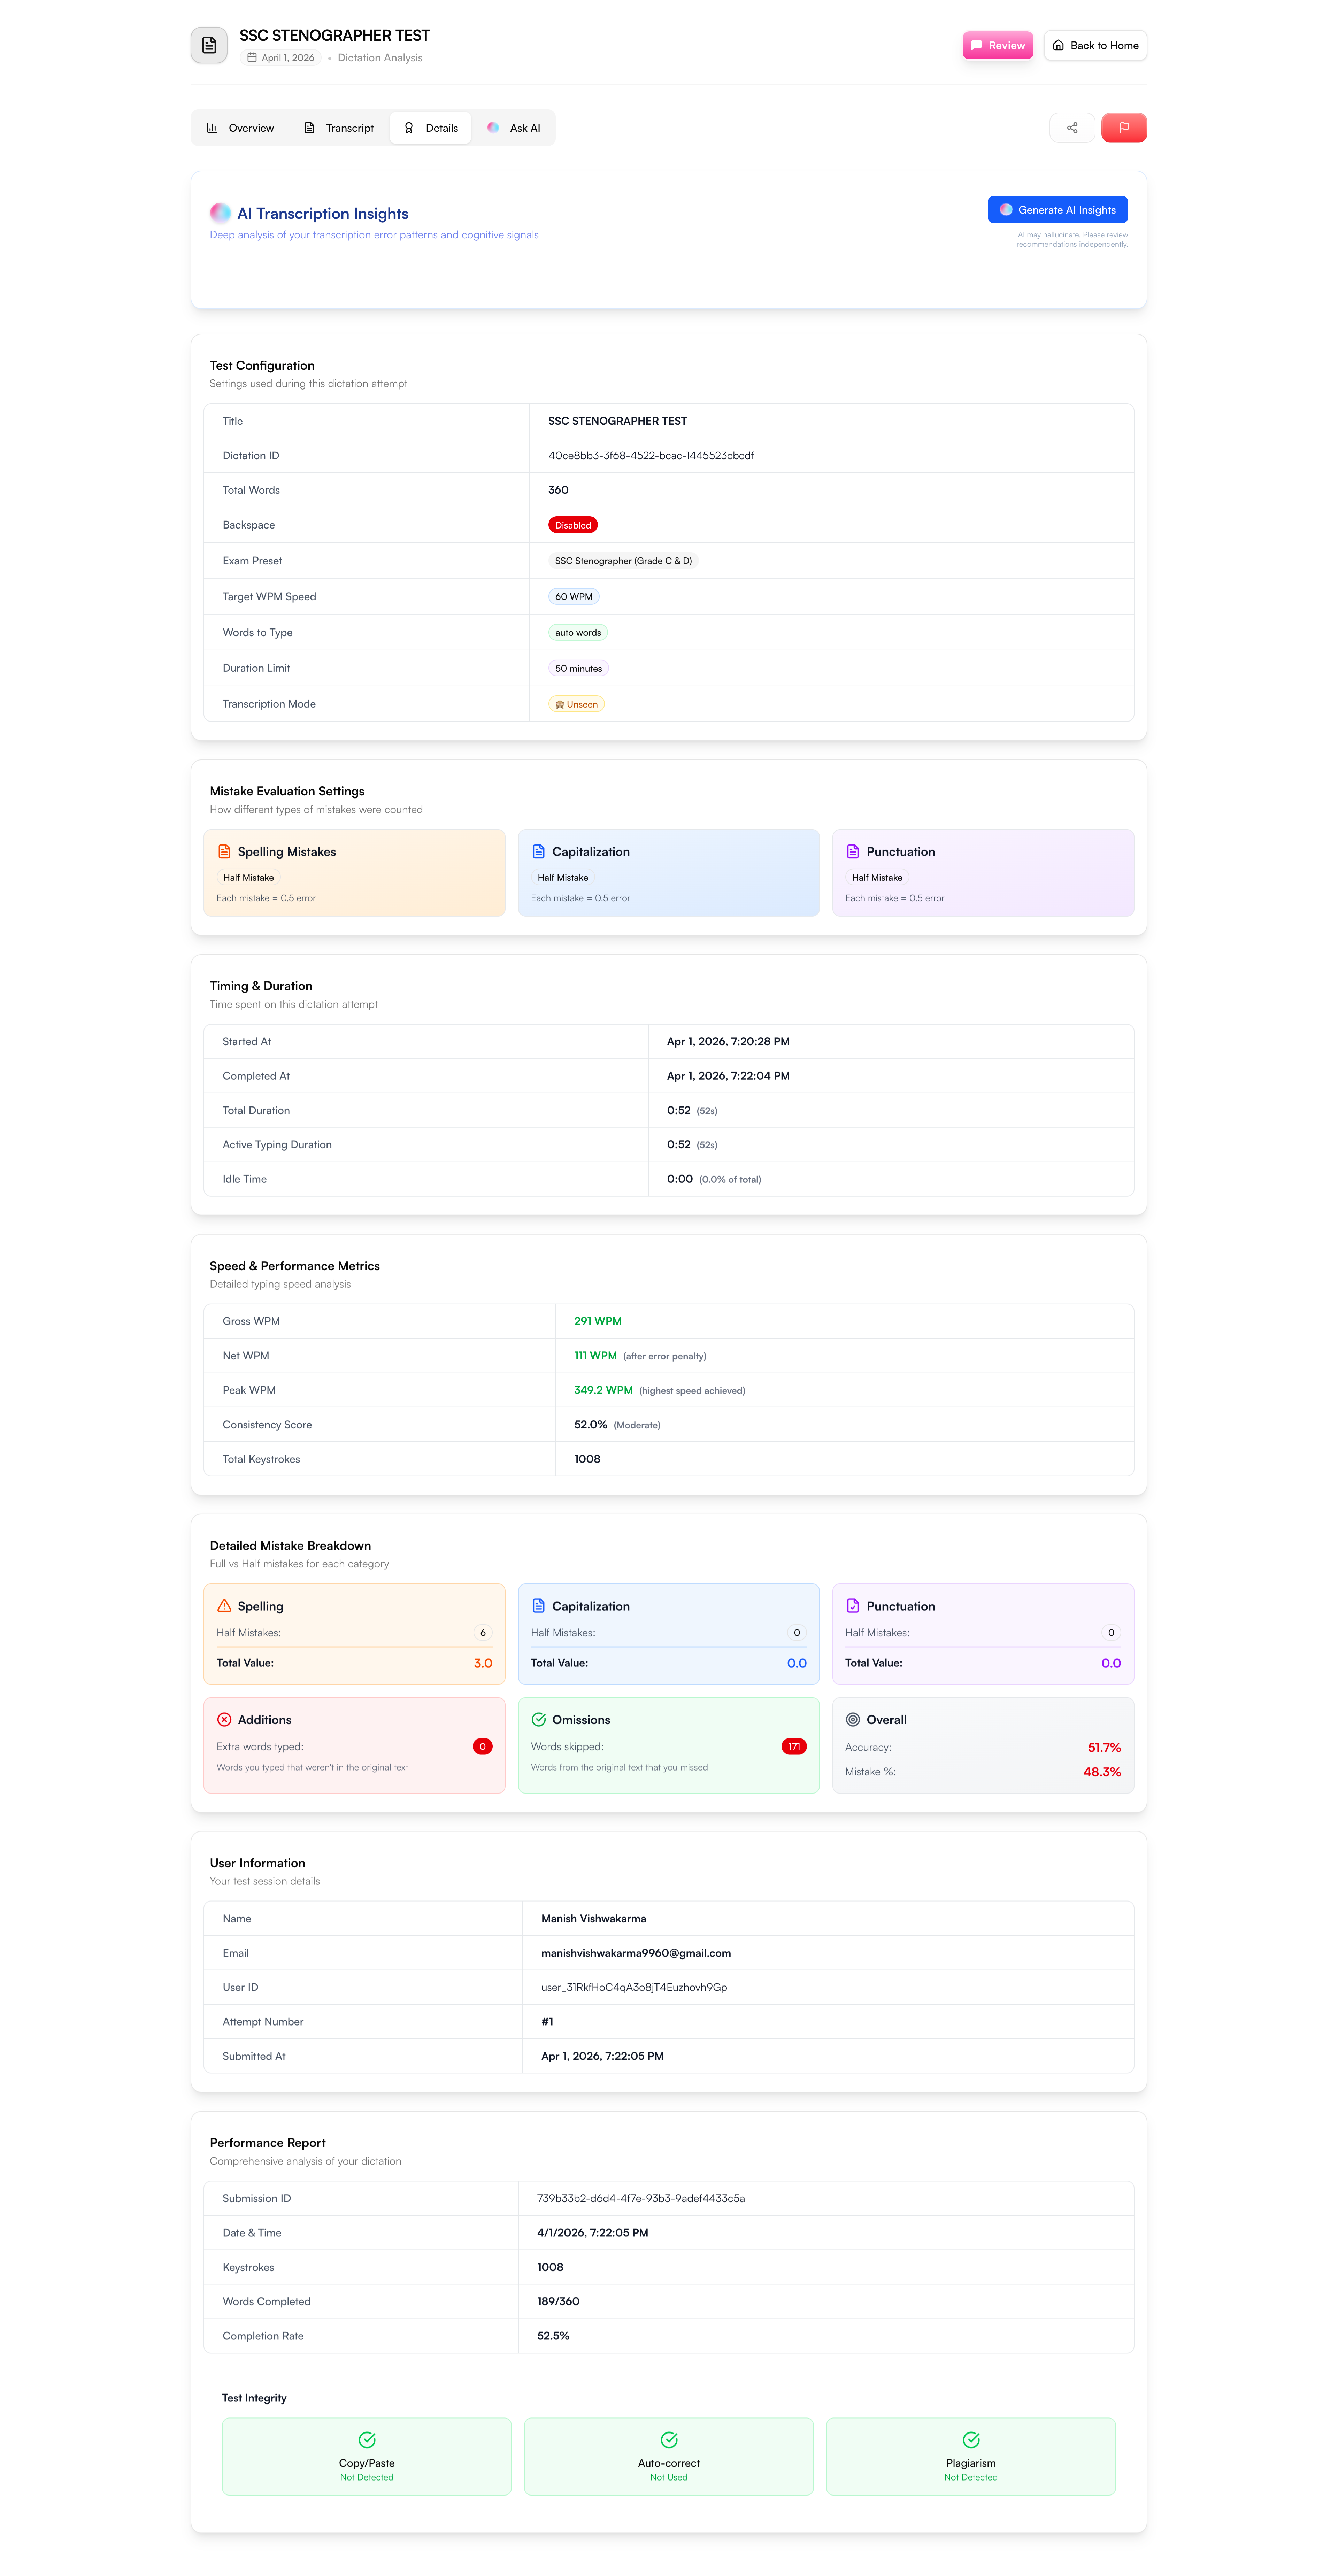Click the User ID value user_31RkfHoC4qA3o8jT4Euzhovh9Gp
The image size is (1338, 2576).
coord(634,1988)
